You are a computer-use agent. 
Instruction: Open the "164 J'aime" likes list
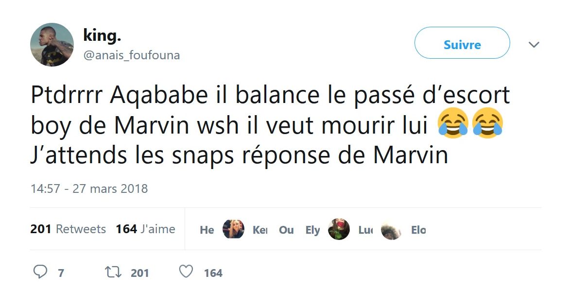(x=145, y=229)
